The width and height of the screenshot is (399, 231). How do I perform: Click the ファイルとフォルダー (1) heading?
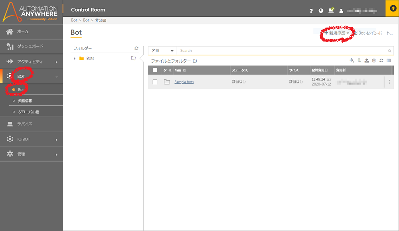174,61
